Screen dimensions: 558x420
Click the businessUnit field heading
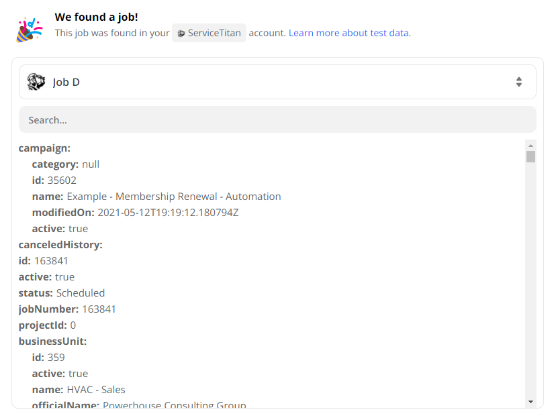coord(52,342)
